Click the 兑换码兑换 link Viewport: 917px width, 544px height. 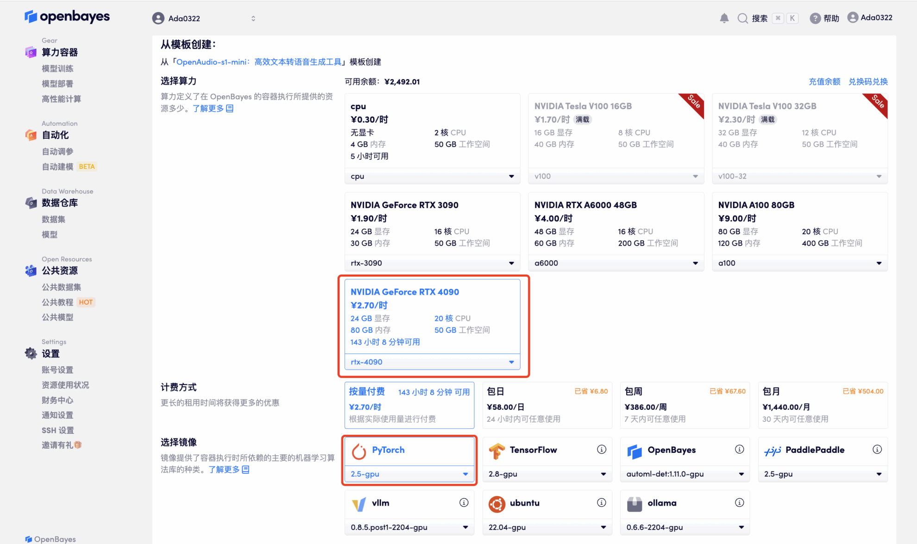pos(867,81)
